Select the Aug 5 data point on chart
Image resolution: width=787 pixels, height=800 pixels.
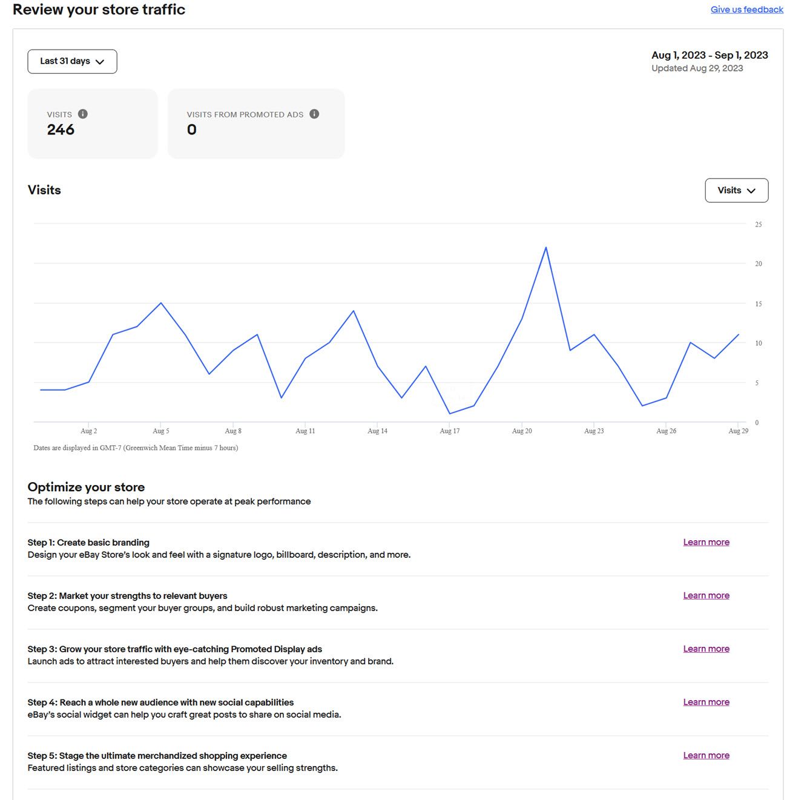(x=160, y=303)
